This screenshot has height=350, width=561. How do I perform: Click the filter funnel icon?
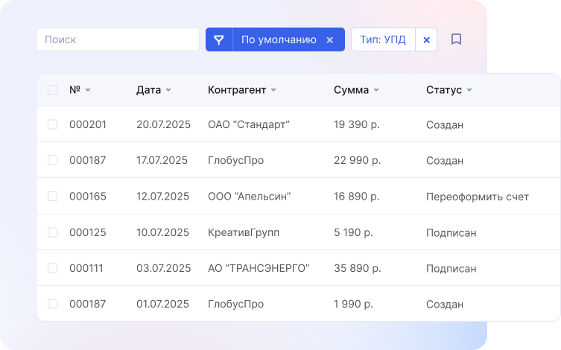[219, 39]
